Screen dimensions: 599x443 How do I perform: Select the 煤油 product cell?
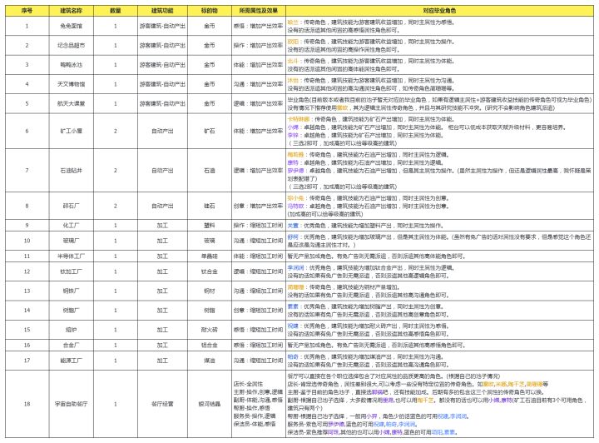coord(210,361)
